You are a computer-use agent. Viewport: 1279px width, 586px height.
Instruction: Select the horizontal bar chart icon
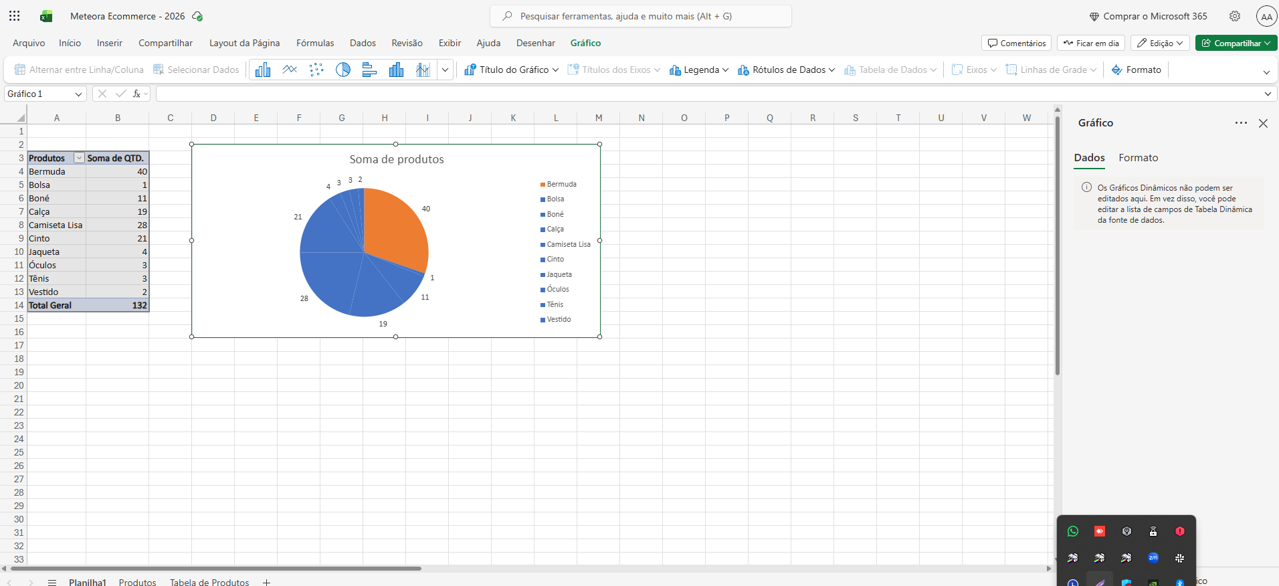(369, 70)
